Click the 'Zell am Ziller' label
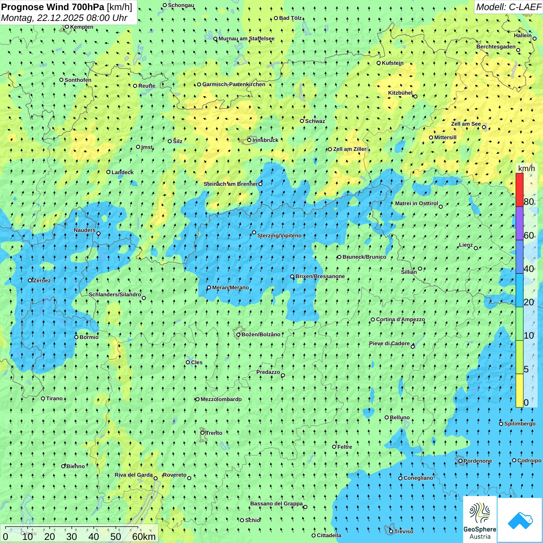The width and height of the screenshot is (543, 543). pos(349,149)
